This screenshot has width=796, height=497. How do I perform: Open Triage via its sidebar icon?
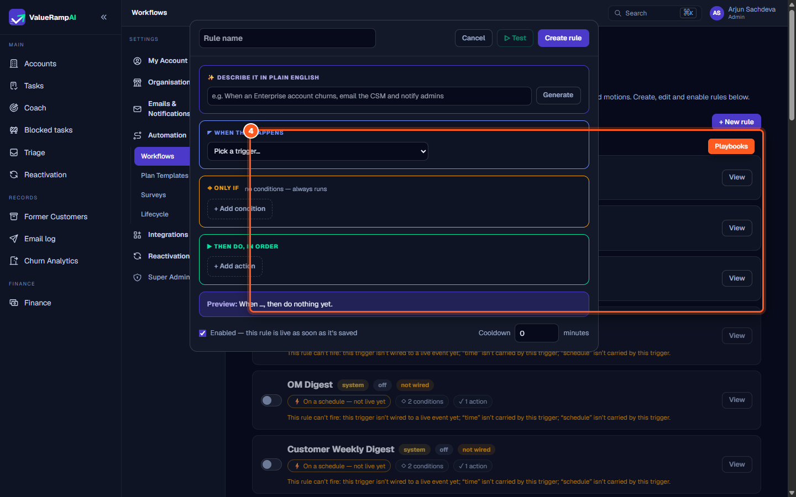click(14, 152)
